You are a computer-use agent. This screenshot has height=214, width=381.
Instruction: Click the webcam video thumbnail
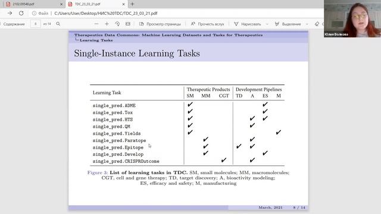pyautogui.click(x=352, y=18)
